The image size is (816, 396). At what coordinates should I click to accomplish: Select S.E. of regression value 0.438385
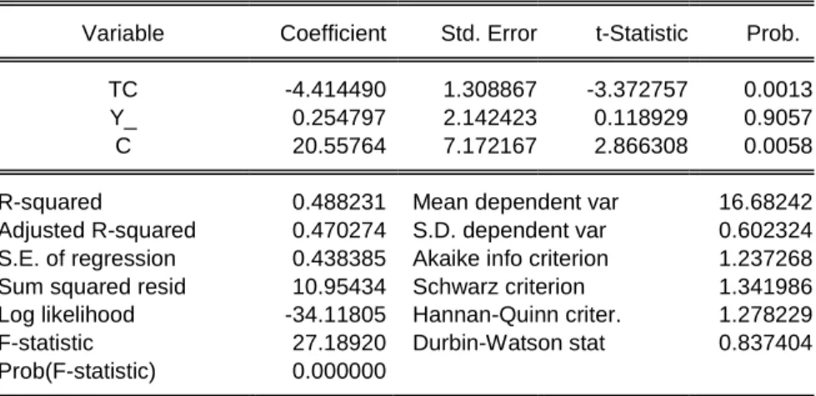tap(339, 258)
